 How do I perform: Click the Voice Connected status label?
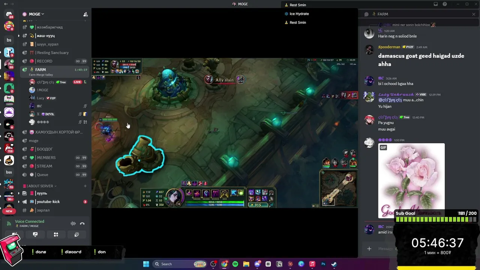click(30, 221)
